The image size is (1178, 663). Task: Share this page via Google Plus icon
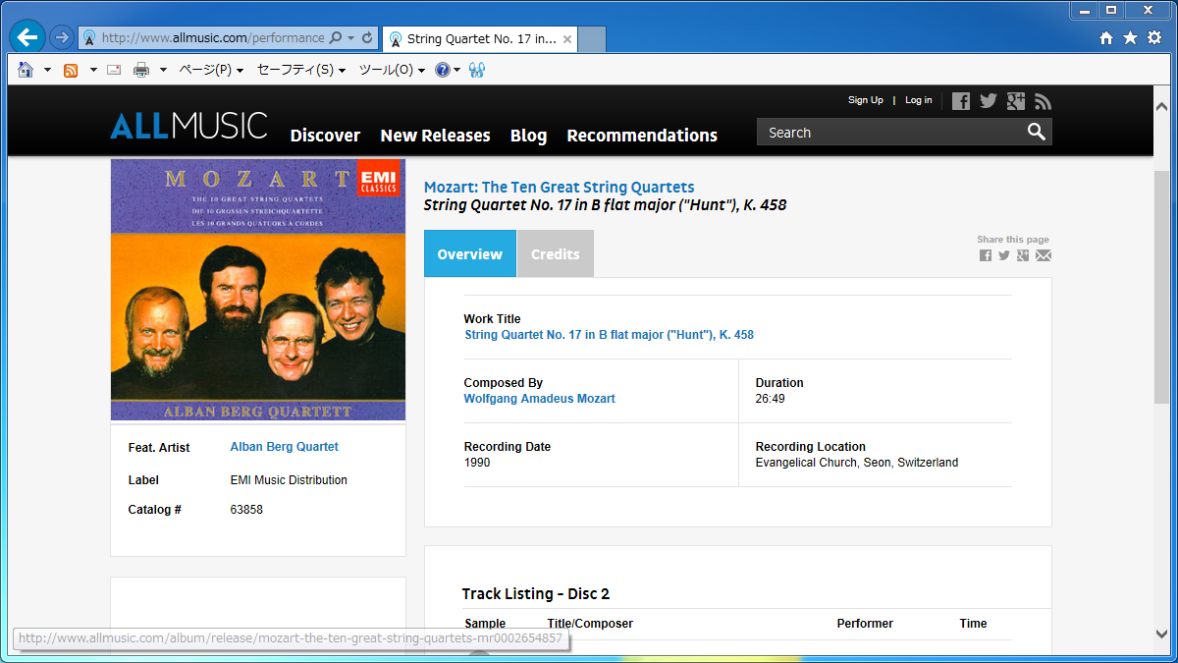click(1023, 255)
